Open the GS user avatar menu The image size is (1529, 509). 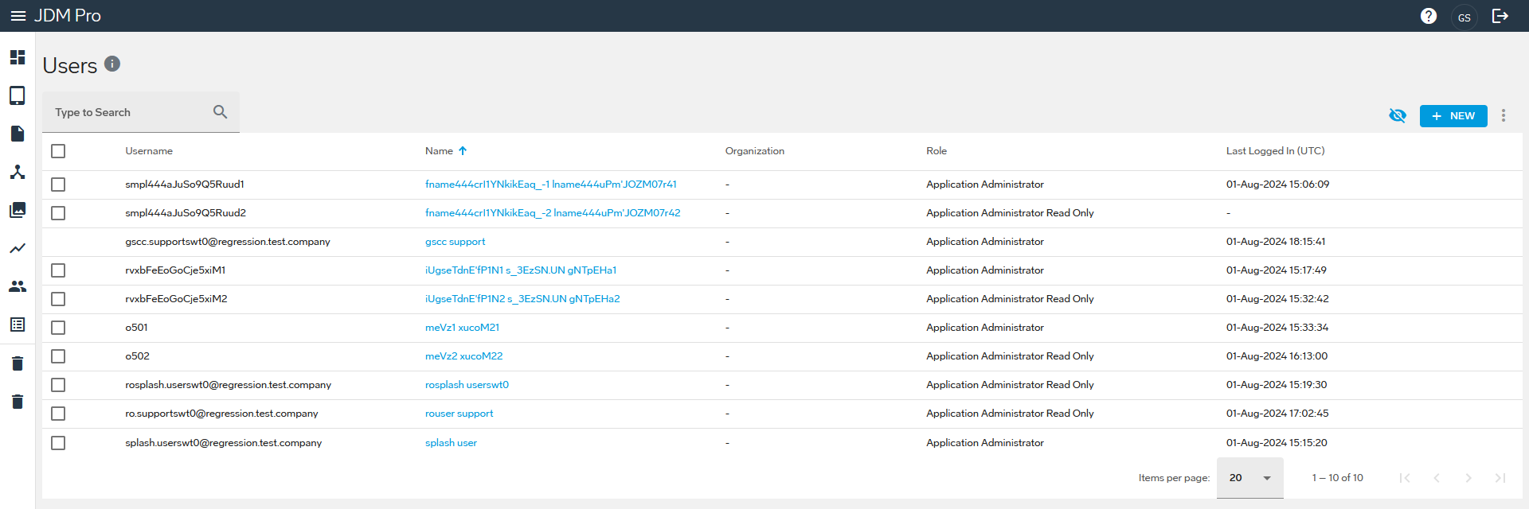(1464, 17)
